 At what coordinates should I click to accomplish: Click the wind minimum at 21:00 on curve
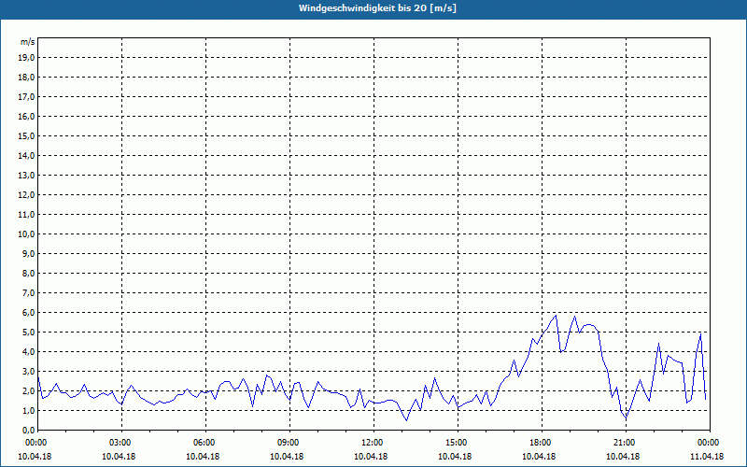pyautogui.click(x=626, y=417)
